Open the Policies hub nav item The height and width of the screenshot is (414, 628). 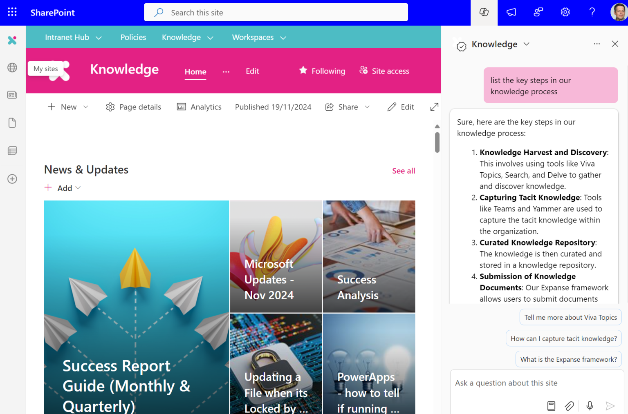[133, 37]
